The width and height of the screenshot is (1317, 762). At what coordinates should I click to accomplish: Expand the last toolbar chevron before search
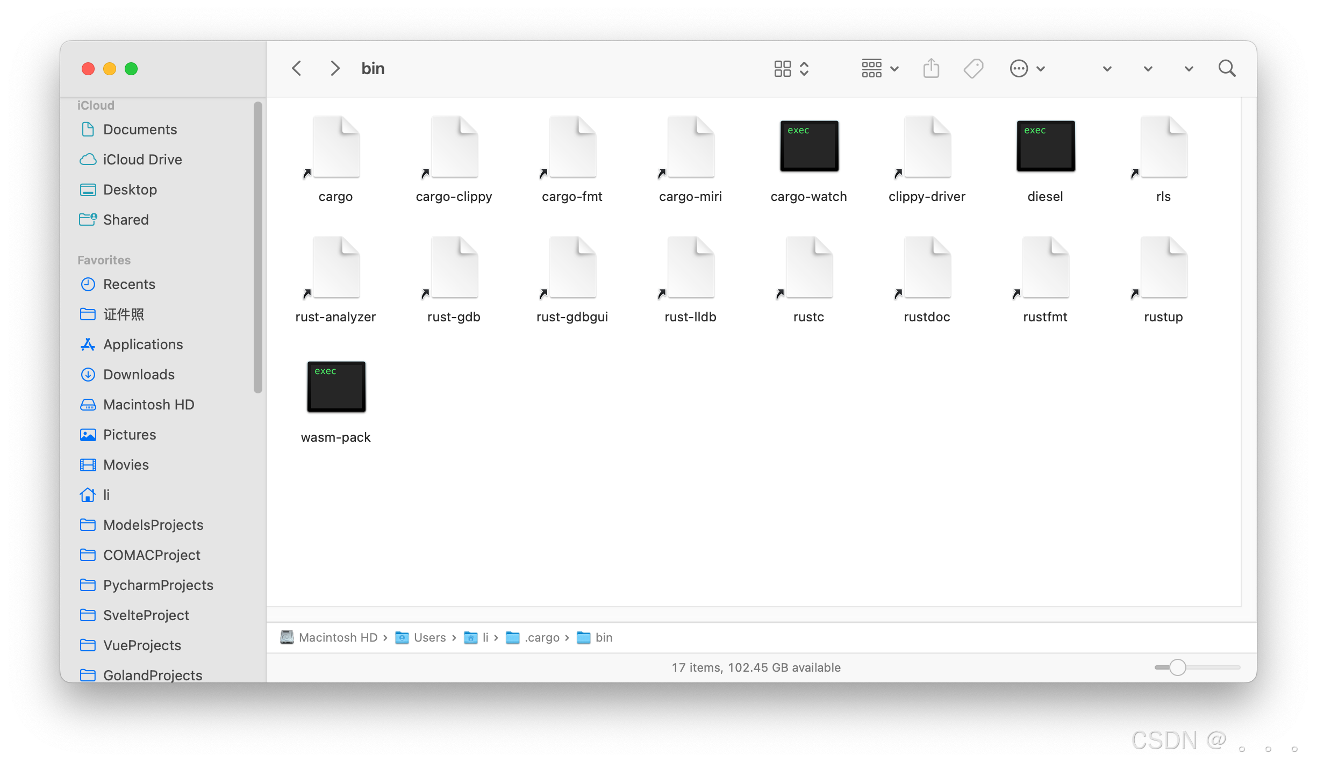point(1189,69)
